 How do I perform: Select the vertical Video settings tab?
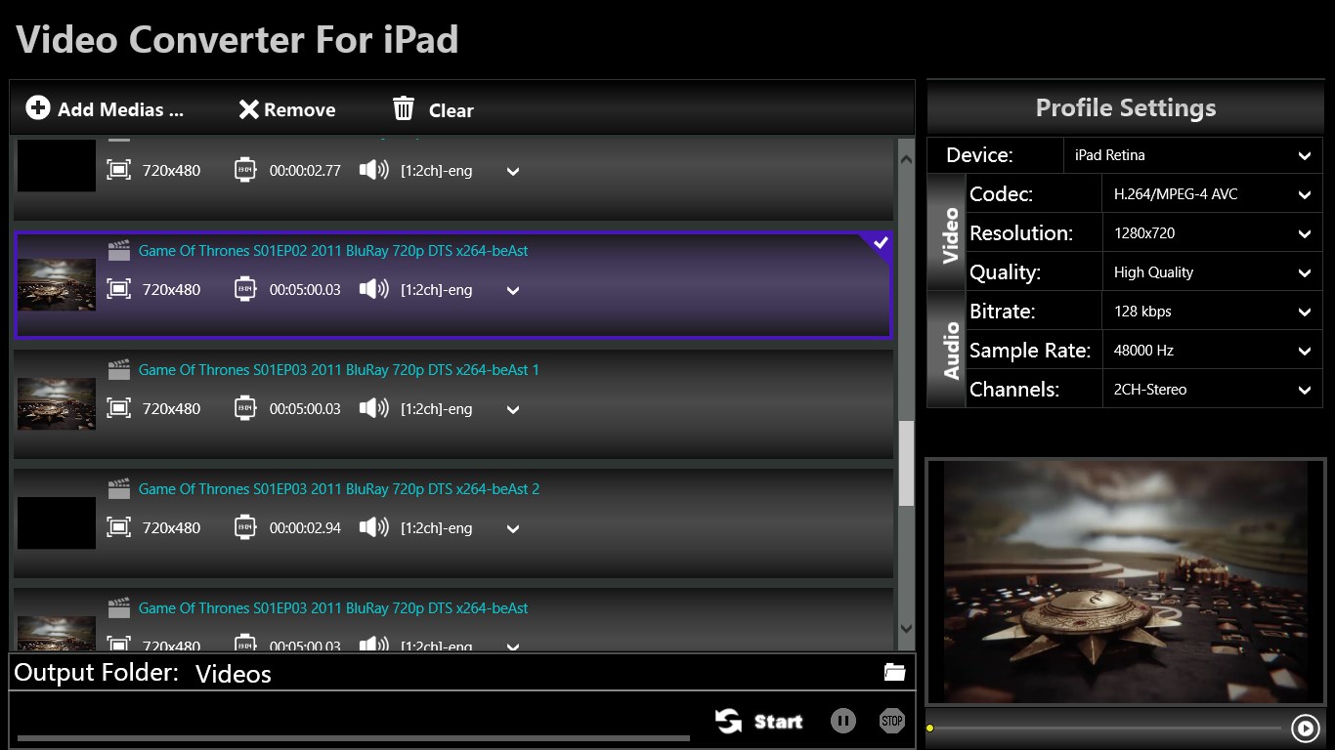coord(948,233)
